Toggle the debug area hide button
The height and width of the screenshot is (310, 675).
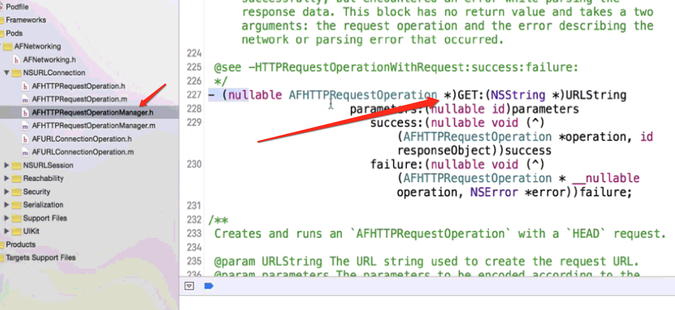(189, 286)
